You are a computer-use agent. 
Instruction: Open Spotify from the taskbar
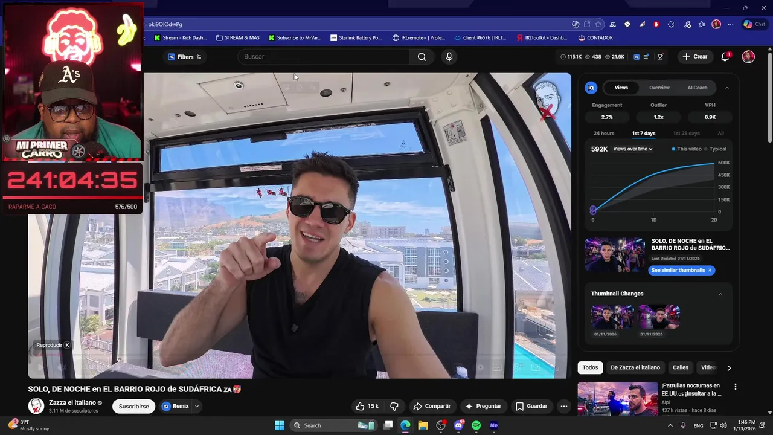(x=476, y=425)
